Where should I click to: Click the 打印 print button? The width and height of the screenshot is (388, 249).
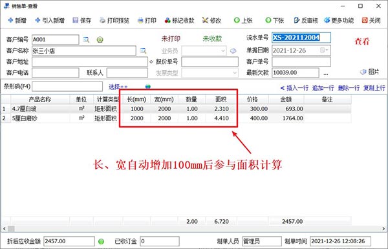coord(147,21)
